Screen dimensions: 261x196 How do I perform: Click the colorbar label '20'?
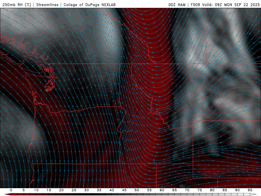click(x=61, y=190)
